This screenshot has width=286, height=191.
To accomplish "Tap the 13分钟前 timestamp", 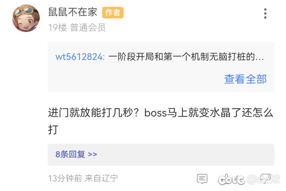I will coord(65,178).
